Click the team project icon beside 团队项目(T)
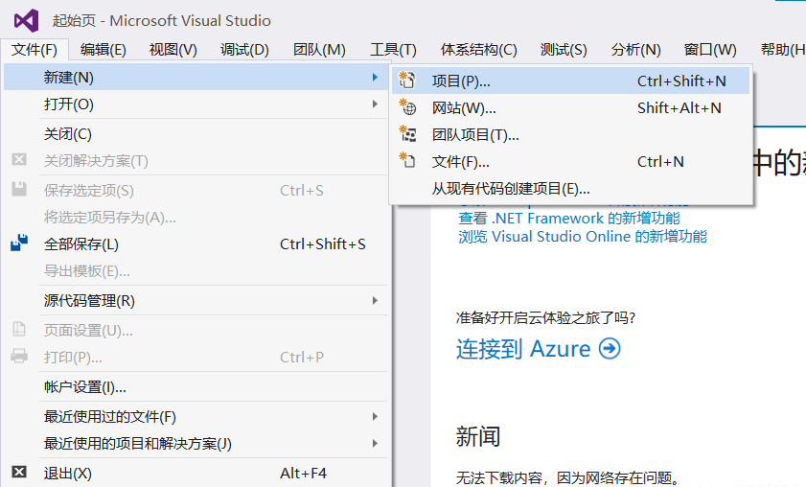The height and width of the screenshot is (487, 806). (x=408, y=135)
